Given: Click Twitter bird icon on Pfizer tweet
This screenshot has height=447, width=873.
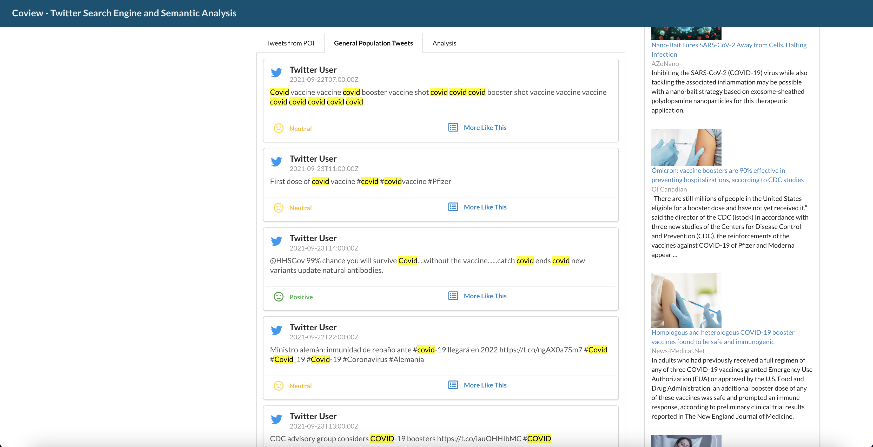Looking at the screenshot, I should [276, 162].
